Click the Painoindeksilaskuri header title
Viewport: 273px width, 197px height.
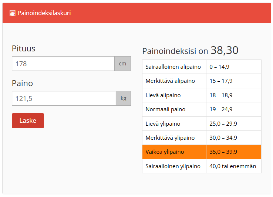pos(44,13)
